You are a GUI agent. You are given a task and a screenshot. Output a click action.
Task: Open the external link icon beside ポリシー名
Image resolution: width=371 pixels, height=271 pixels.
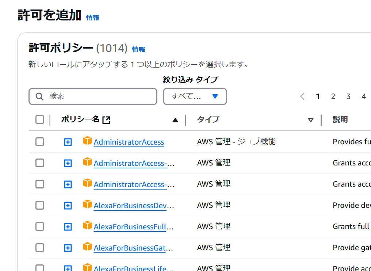[107, 119]
